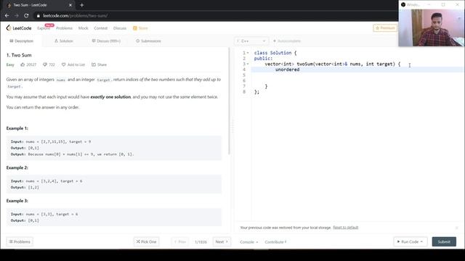Click the Next button

[222, 241]
